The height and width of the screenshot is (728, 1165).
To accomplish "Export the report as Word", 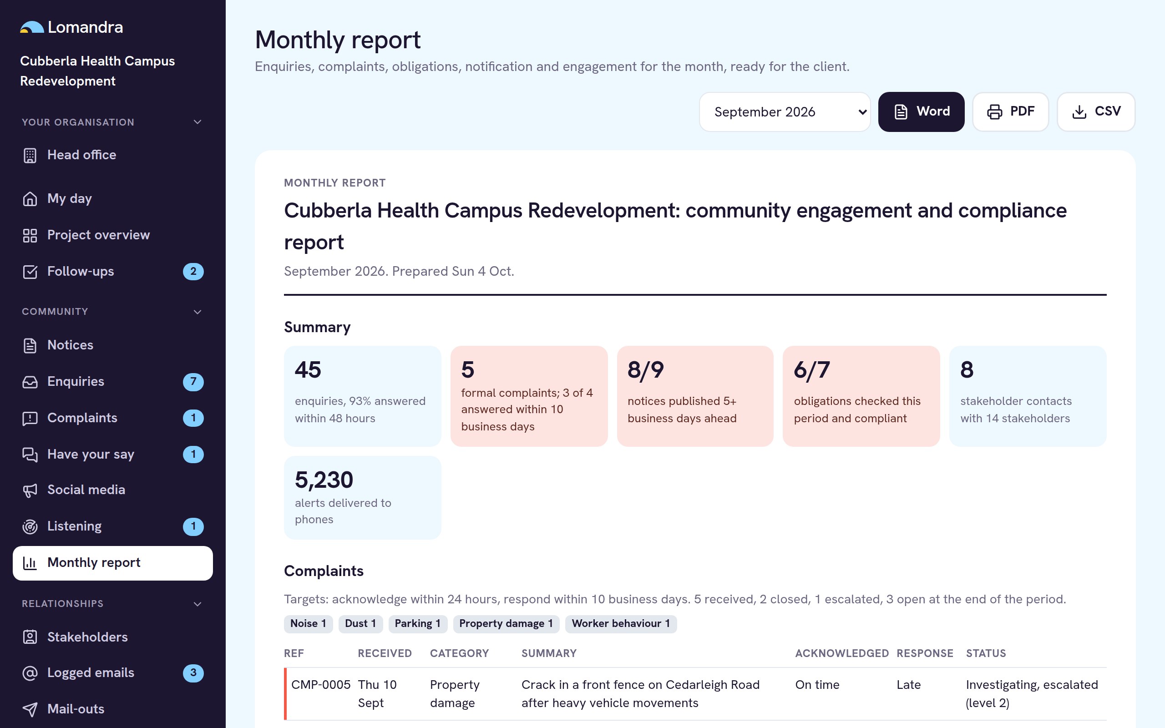I will [921, 112].
